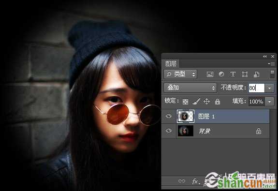Hide the 图层 1 layer eye
The height and width of the screenshot is (191, 278).
pyautogui.click(x=169, y=116)
